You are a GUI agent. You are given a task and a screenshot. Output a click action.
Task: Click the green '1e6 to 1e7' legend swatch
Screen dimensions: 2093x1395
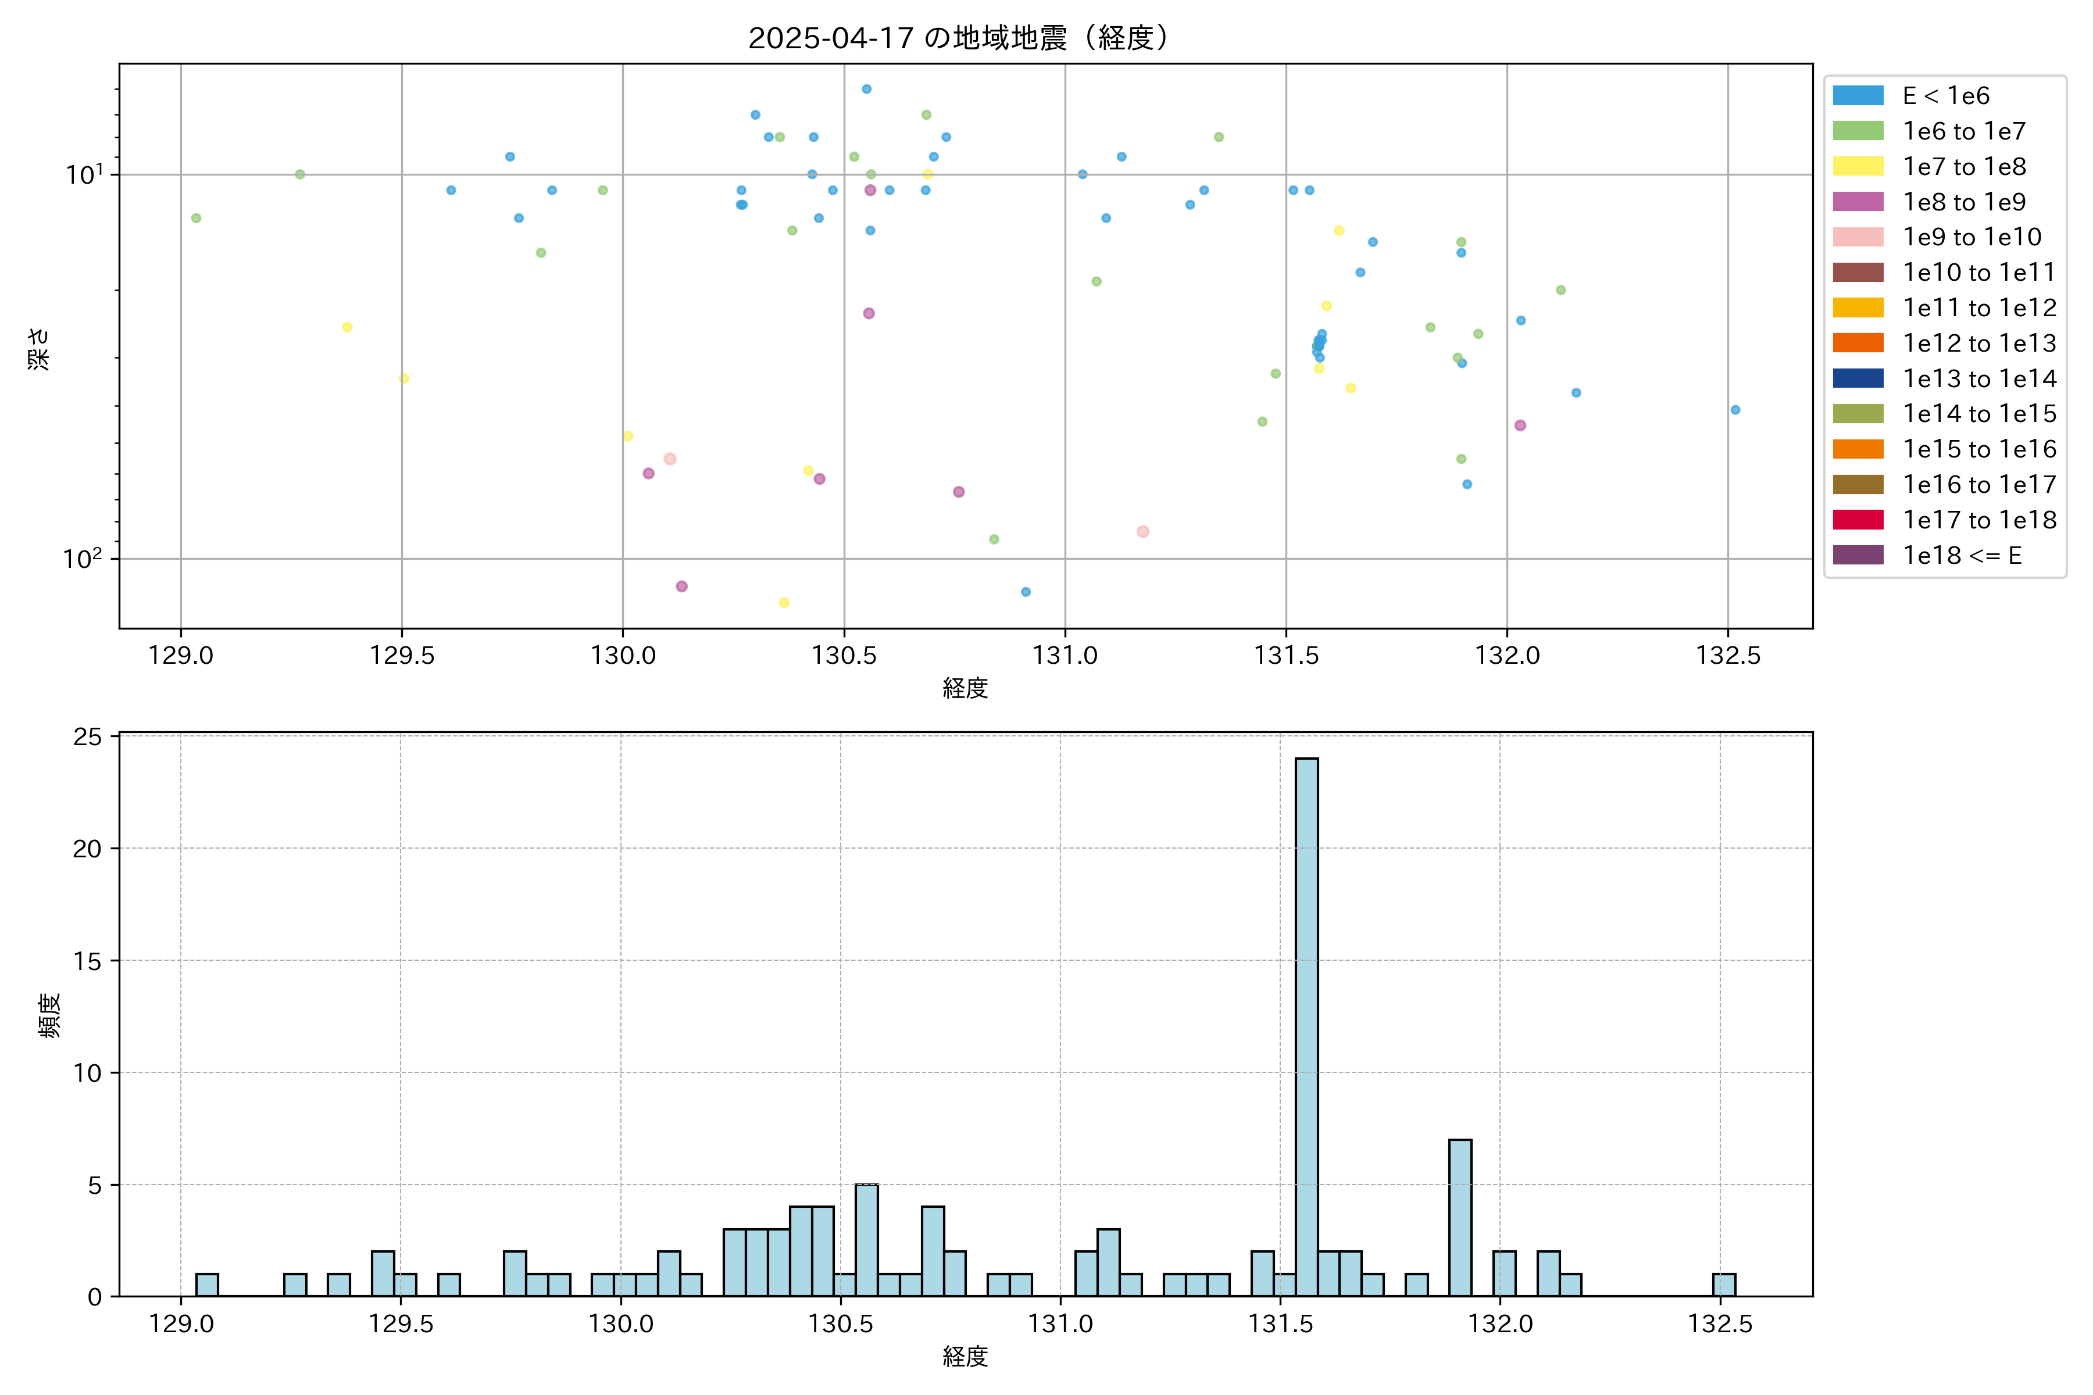pyautogui.click(x=1858, y=131)
